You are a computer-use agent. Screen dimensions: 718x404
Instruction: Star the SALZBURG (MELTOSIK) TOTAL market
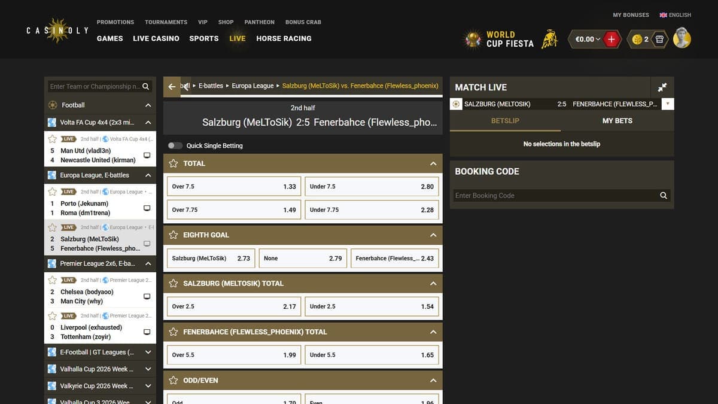click(174, 283)
